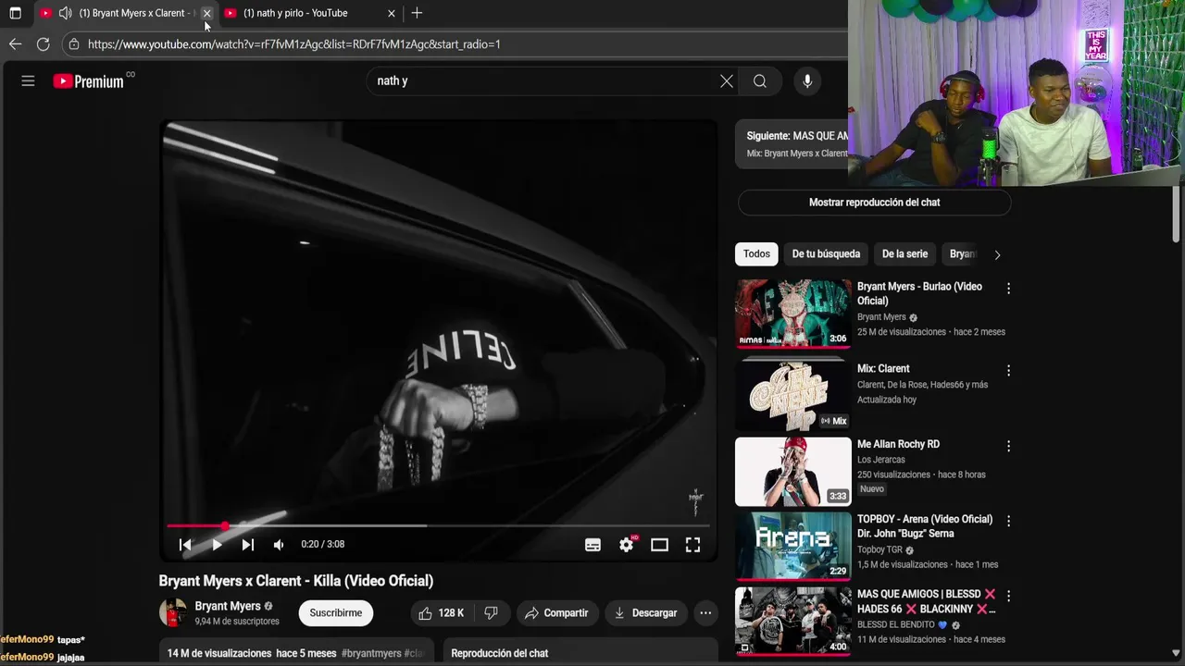This screenshot has height=666, width=1185.
Task: Open the MAS QUE AMIGOS thumbnail
Action: pyautogui.click(x=792, y=621)
